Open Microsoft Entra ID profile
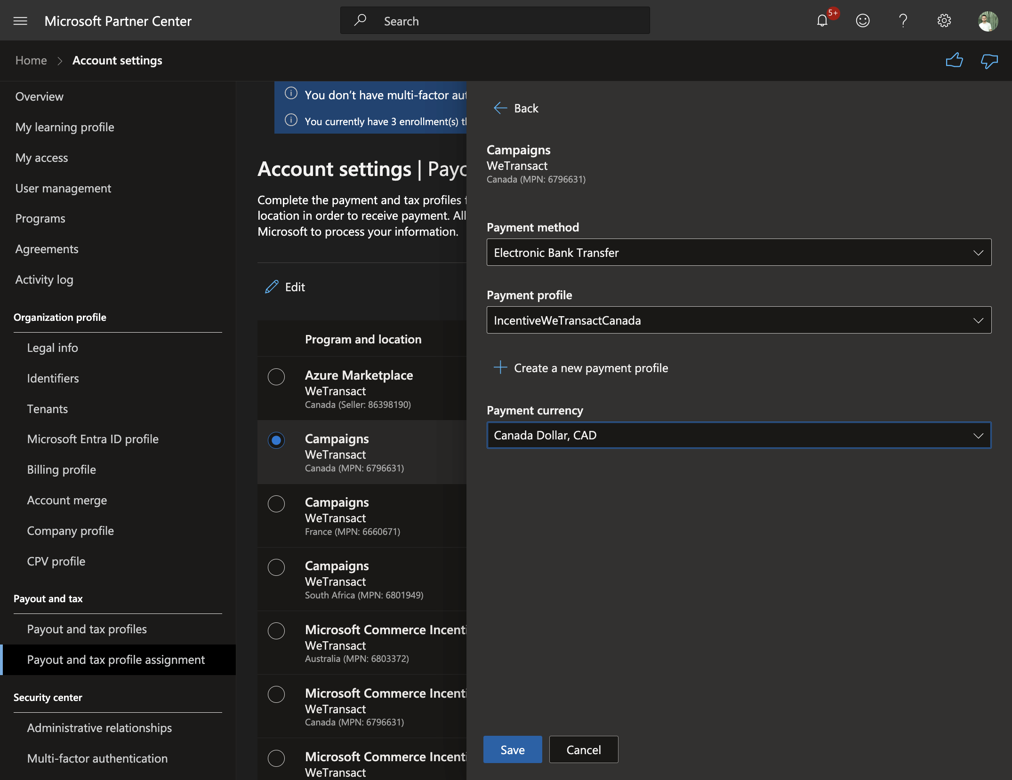Image resolution: width=1012 pixels, height=780 pixels. pos(93,439)
